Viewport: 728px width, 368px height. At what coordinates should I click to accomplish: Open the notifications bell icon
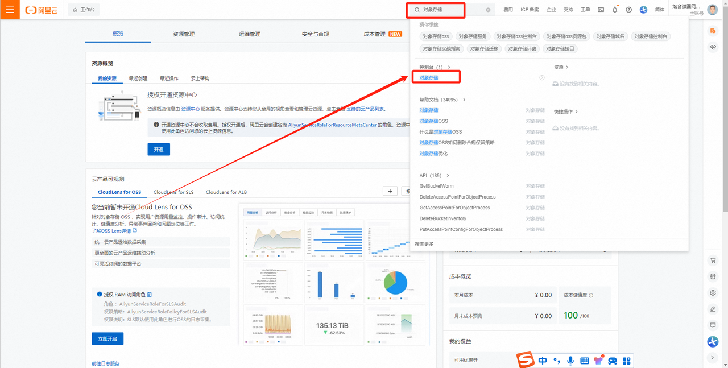click(x=615, y=10)
